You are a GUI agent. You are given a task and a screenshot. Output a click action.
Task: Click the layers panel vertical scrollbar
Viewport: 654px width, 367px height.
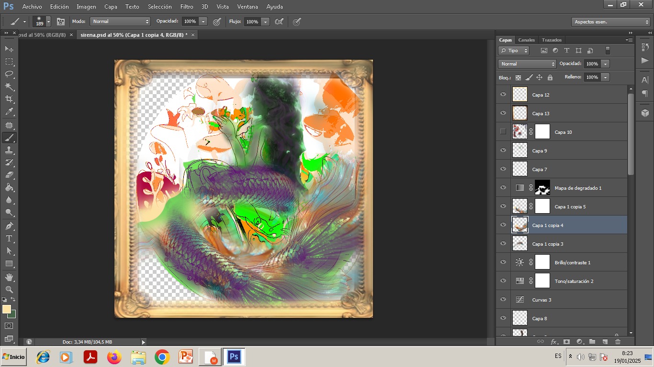coord(631,134)
